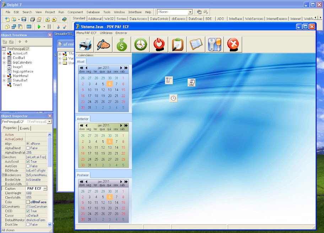Open the Delphi Component menu
Viewport: 324px width, 233px height.
75,12
